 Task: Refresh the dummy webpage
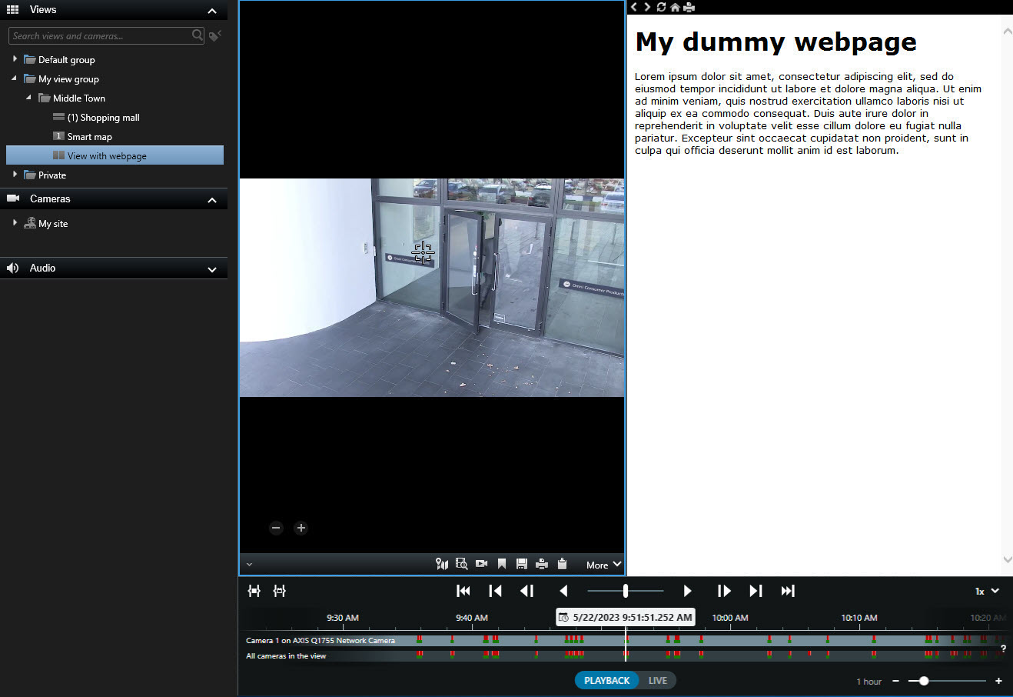[661, 7]
